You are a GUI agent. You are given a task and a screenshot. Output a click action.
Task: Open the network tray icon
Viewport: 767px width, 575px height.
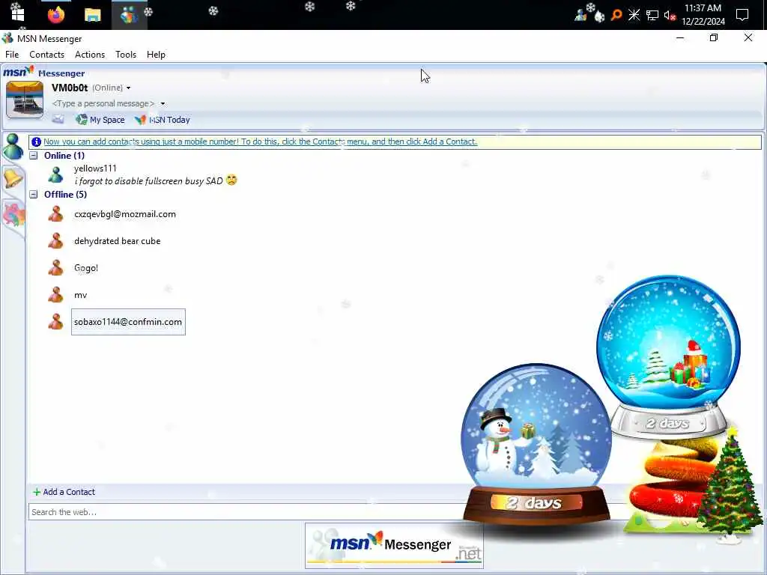click(x=652, y=15)
